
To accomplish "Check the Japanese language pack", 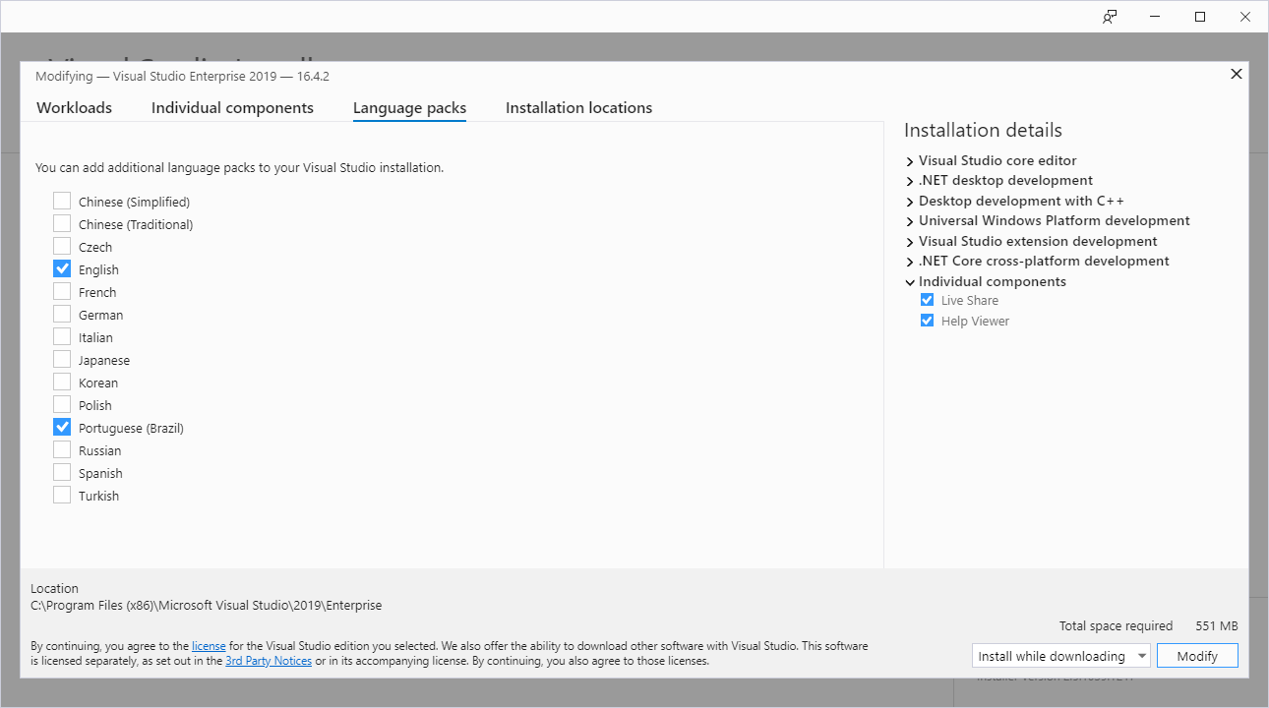I will (x=62, y=359).
